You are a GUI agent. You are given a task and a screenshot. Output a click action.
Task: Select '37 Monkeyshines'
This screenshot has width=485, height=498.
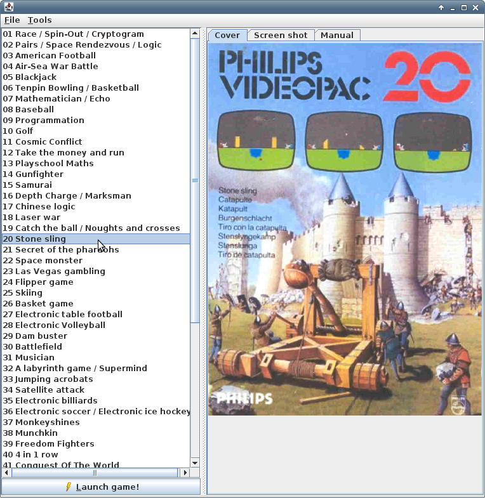click(96, 423)
